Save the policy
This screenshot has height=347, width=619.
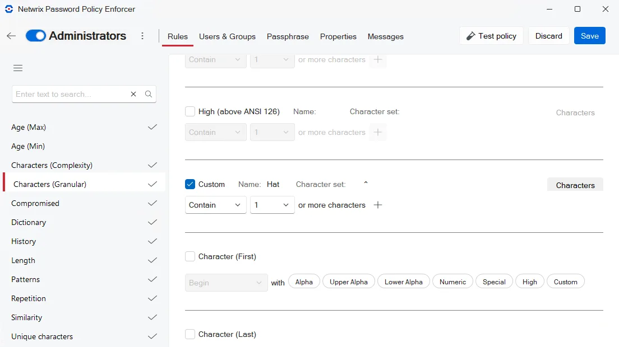(x=590, y=36)
